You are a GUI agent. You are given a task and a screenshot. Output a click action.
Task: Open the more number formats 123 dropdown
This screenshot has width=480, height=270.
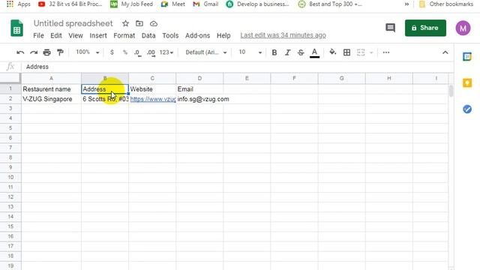[166, 52]
